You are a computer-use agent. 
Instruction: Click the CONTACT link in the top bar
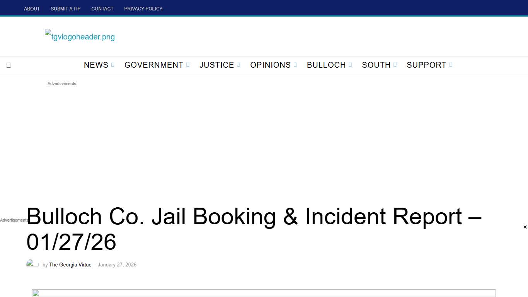click(102, 9)
